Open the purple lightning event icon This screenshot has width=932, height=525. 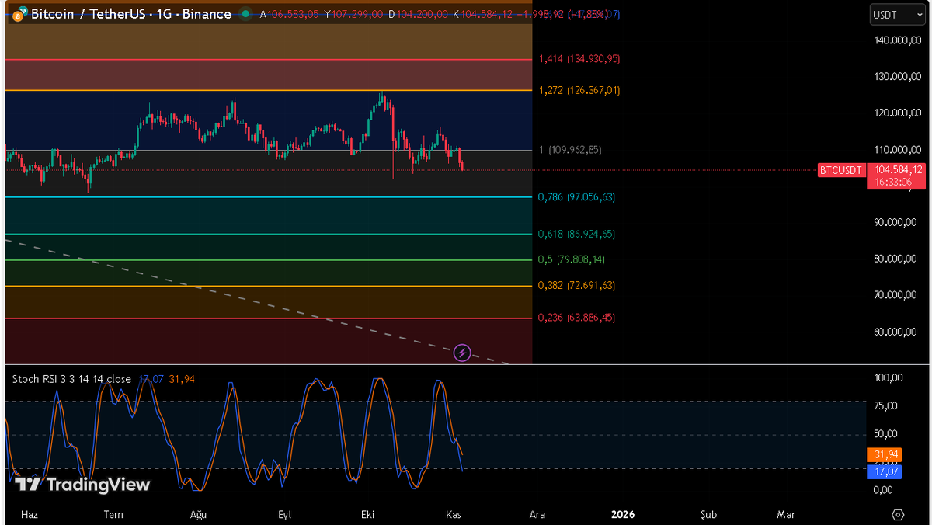(x=462, y=353)
